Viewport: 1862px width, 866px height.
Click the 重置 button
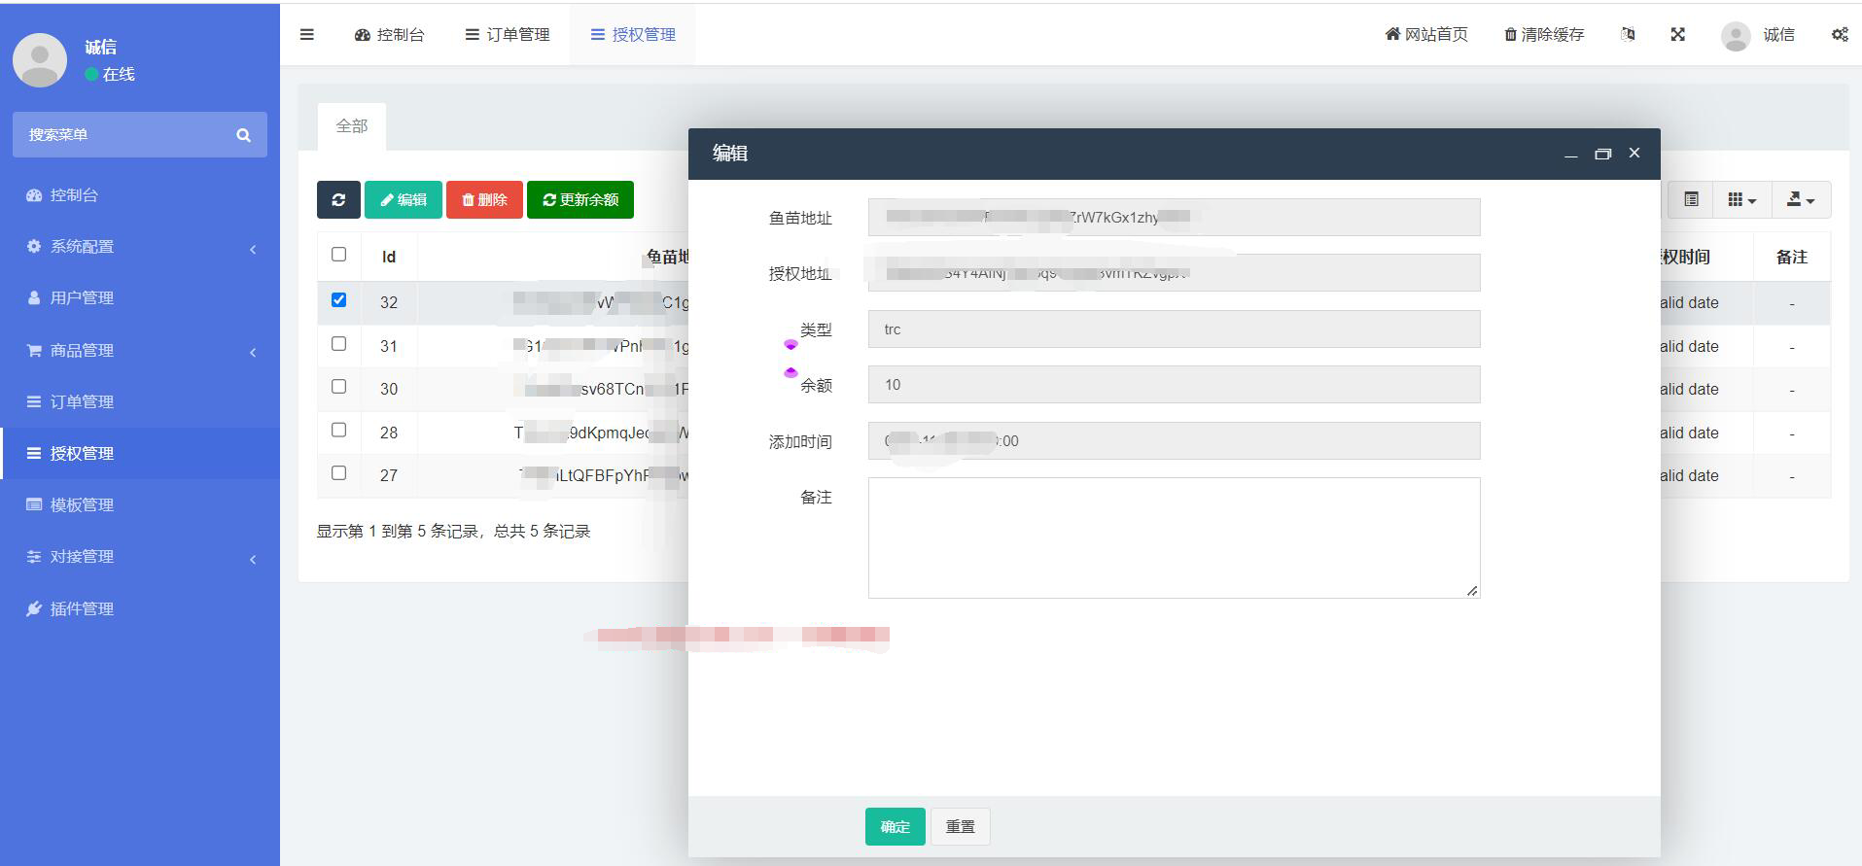point(960,827)
